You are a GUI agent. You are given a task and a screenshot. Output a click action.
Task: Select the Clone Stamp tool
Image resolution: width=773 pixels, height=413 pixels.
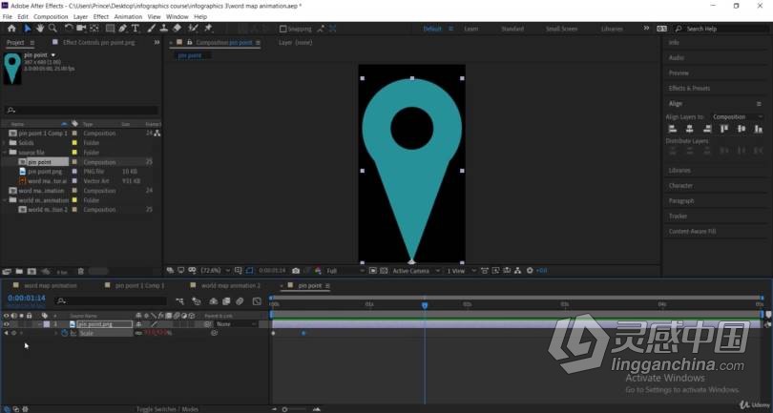tap(164, 29)
